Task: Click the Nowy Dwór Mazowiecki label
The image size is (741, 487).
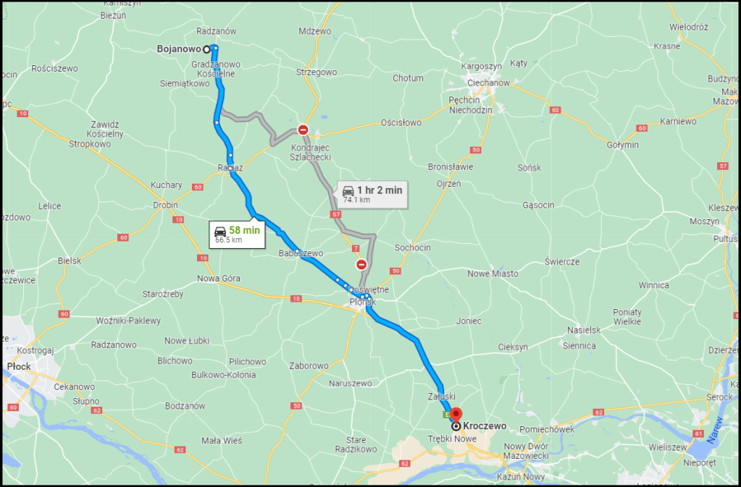Action: (x=526, y=451)
